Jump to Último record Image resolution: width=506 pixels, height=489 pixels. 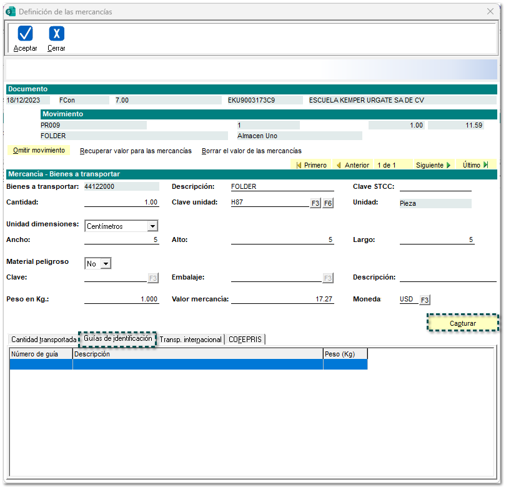[475, 165]
